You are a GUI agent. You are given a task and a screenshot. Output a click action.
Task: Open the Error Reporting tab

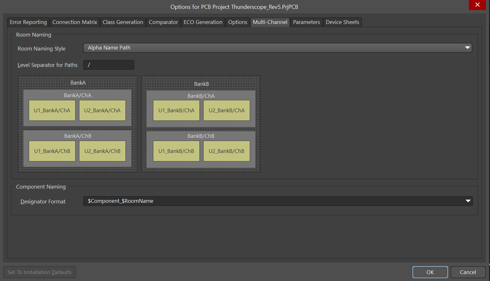coord(28,22)
